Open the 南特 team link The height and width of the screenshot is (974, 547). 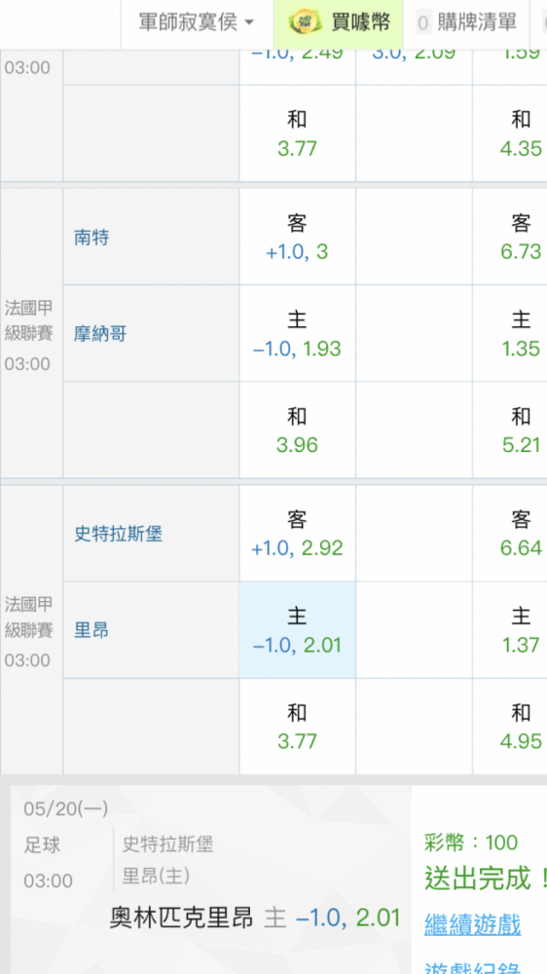click(x=91, y=238)
